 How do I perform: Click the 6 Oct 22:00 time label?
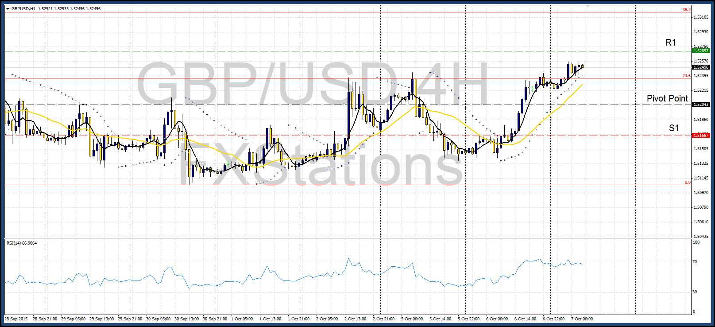point(554,319)
